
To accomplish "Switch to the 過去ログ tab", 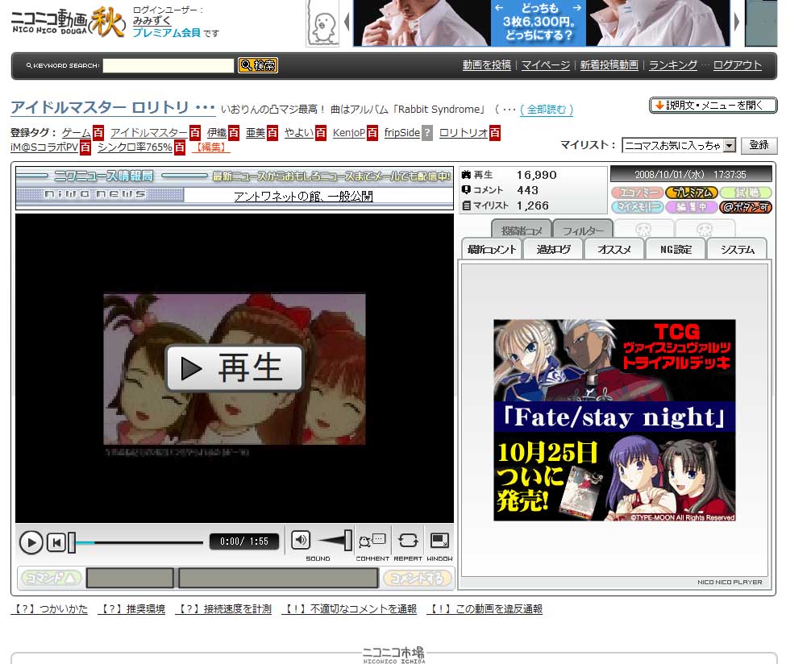I will click(553, 249).
